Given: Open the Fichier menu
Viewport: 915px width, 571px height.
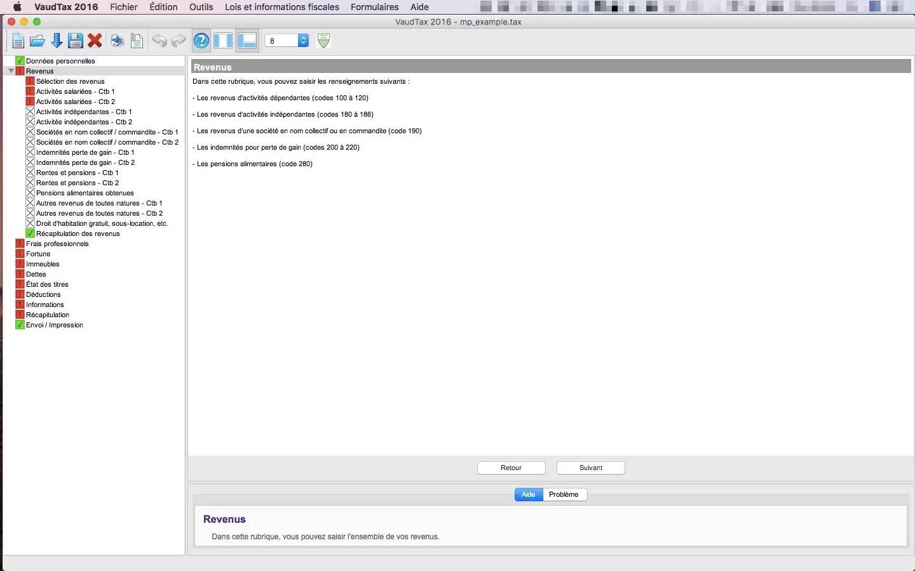Looking at the screenshot, I should click(124, 7).
